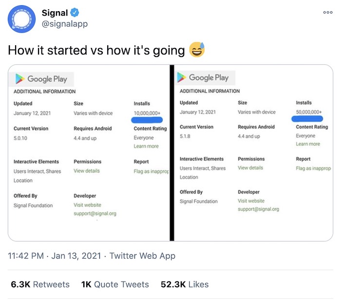View the 1K Quote Tweets list
Screen dimensions: 341x302
coord(115,284)
